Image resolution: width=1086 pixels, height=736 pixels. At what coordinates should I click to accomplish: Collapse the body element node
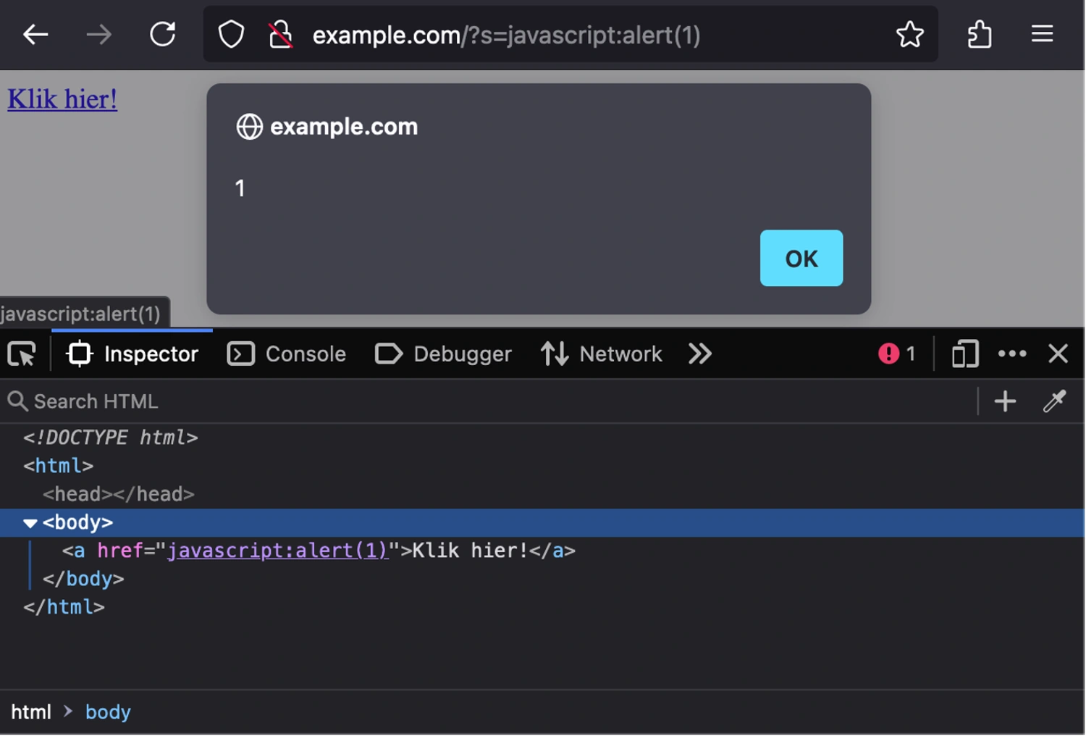coord(30,523)
